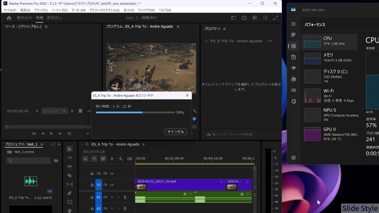The width and height of the screenshot is (379, 213).
Task: Click the quick export share icon
Action: (244, 18)
